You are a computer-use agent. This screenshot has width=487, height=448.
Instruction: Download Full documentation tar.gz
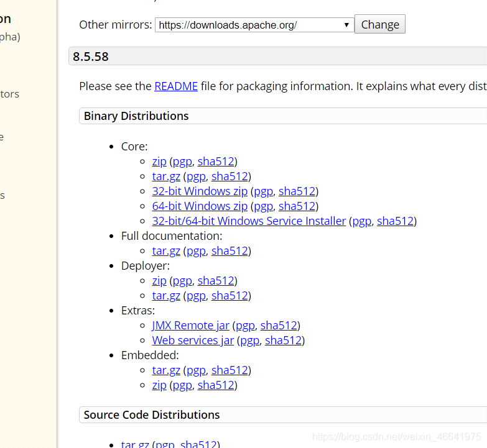click(x=166, y=251)
